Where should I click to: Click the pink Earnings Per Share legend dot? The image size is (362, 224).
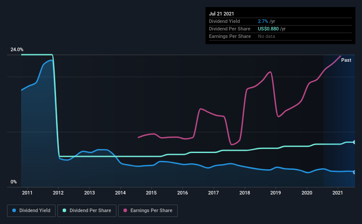125,210
